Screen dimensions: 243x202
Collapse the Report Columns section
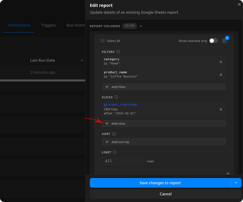click(141, 26)
